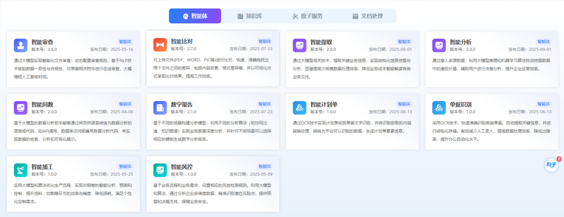Image resolution: width=564 pixels, height=217 pixels.
Task: Switch to the 知识库 tab
Action: tap(249, 16)
